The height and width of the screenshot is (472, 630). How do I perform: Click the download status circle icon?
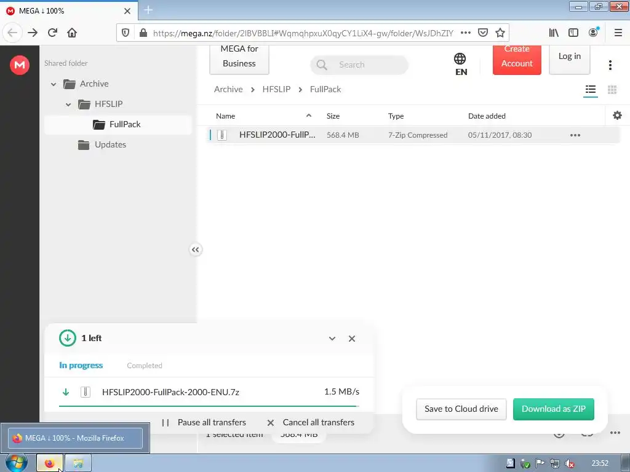pos(68,338)
